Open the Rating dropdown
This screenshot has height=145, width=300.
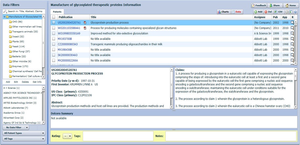point(68,136)
